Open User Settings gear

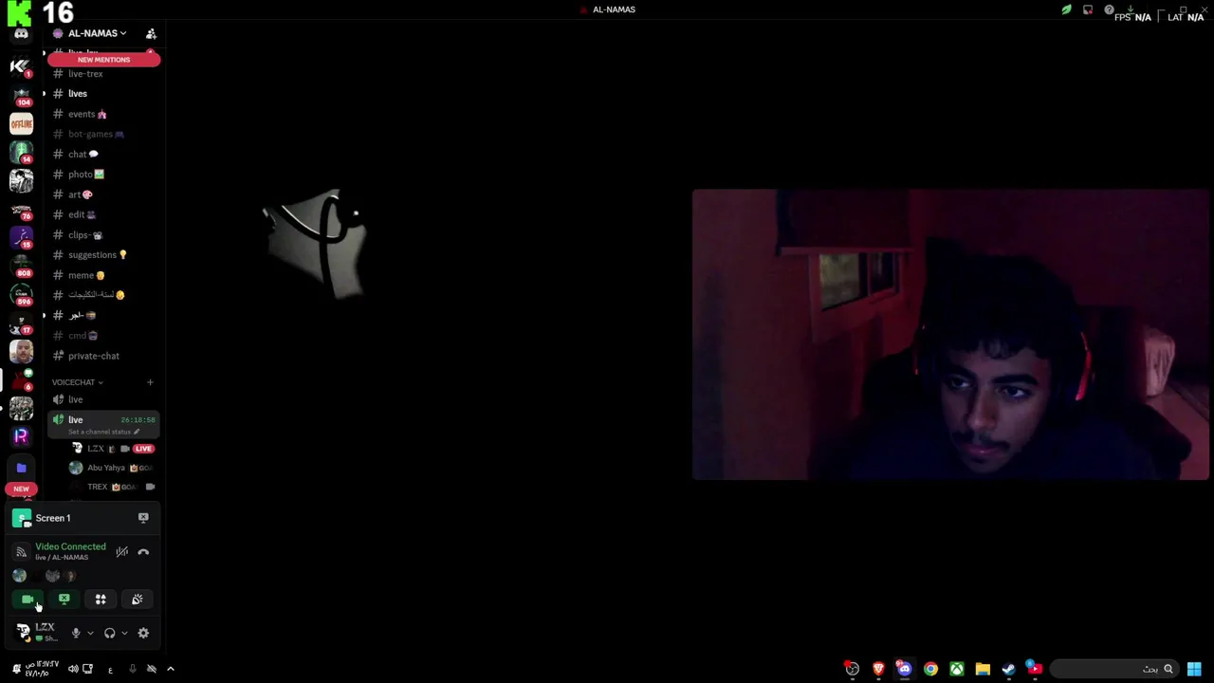tap(143, 633)
